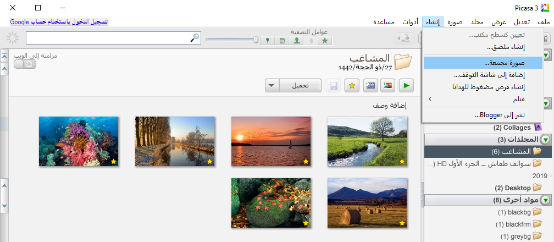554x242 pixels.
Task: Collapse the المجلدات (3) section
Action: (546, 139)
